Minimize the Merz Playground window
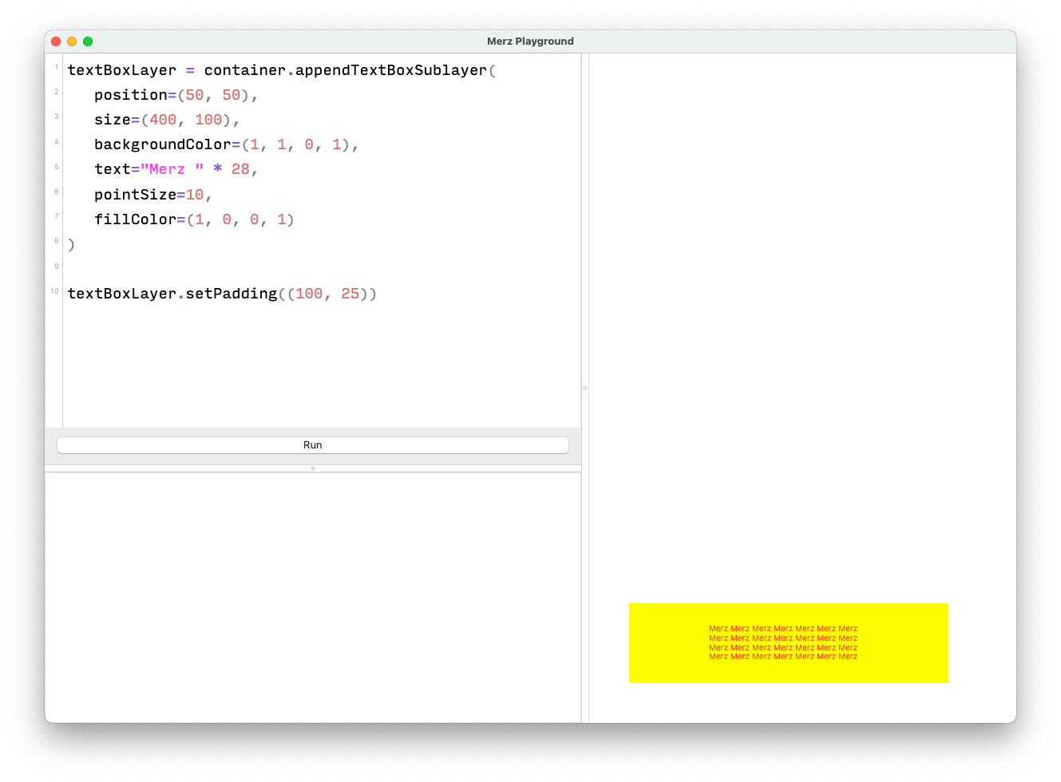Viewport: 1061px width, 782px height. [72, 41]
